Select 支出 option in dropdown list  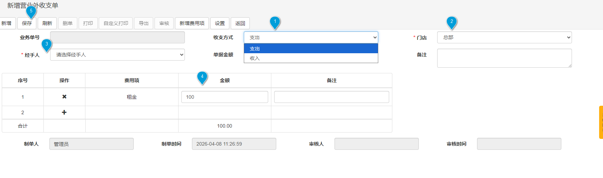[310, 49]
